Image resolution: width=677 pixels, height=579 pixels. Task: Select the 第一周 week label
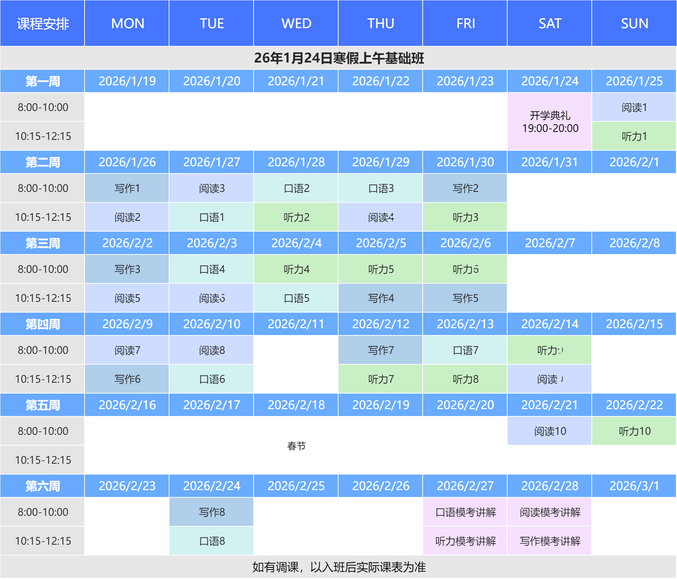click(x=42, y=81)
